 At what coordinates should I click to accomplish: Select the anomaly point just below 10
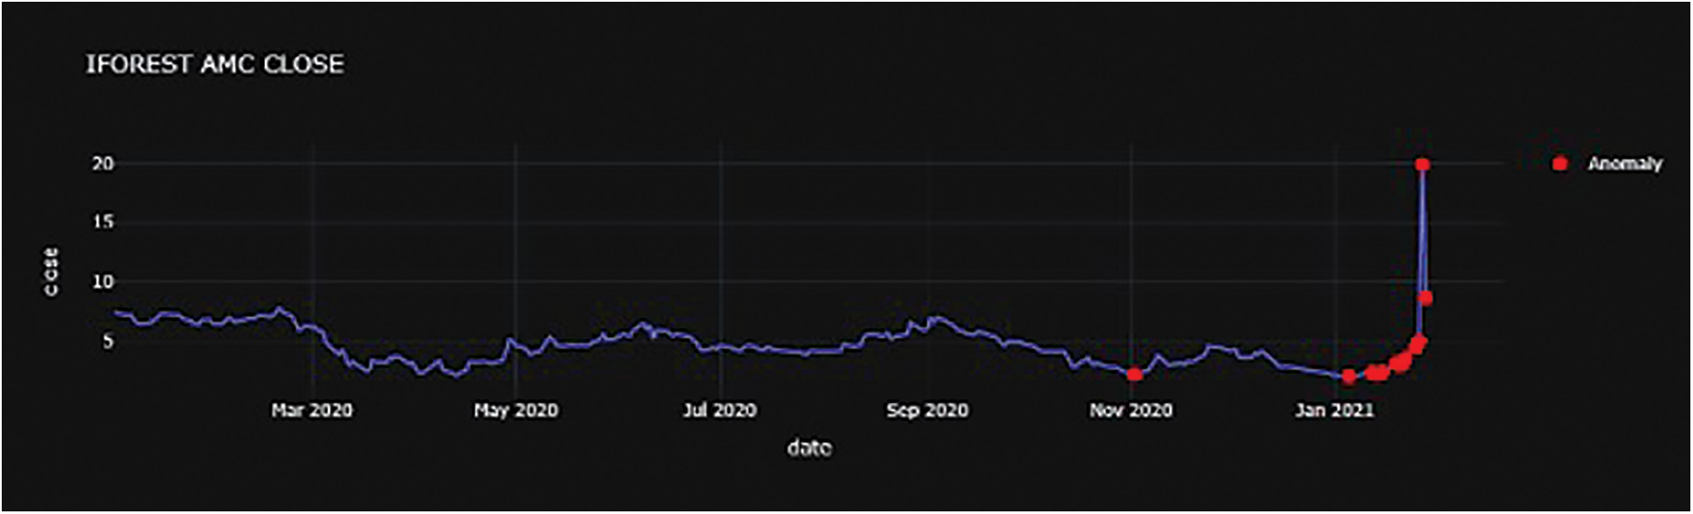(1425, 299)
